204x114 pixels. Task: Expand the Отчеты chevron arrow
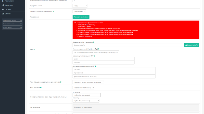pyautogui.click(x=23, y=14)
